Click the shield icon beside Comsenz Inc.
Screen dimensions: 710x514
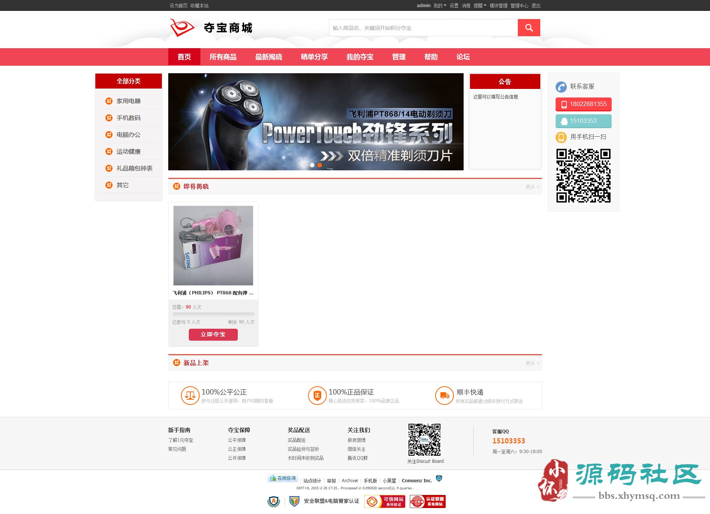439,479
